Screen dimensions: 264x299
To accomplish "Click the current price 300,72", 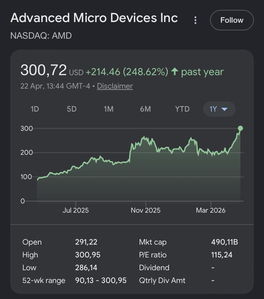I will point(43,70).
